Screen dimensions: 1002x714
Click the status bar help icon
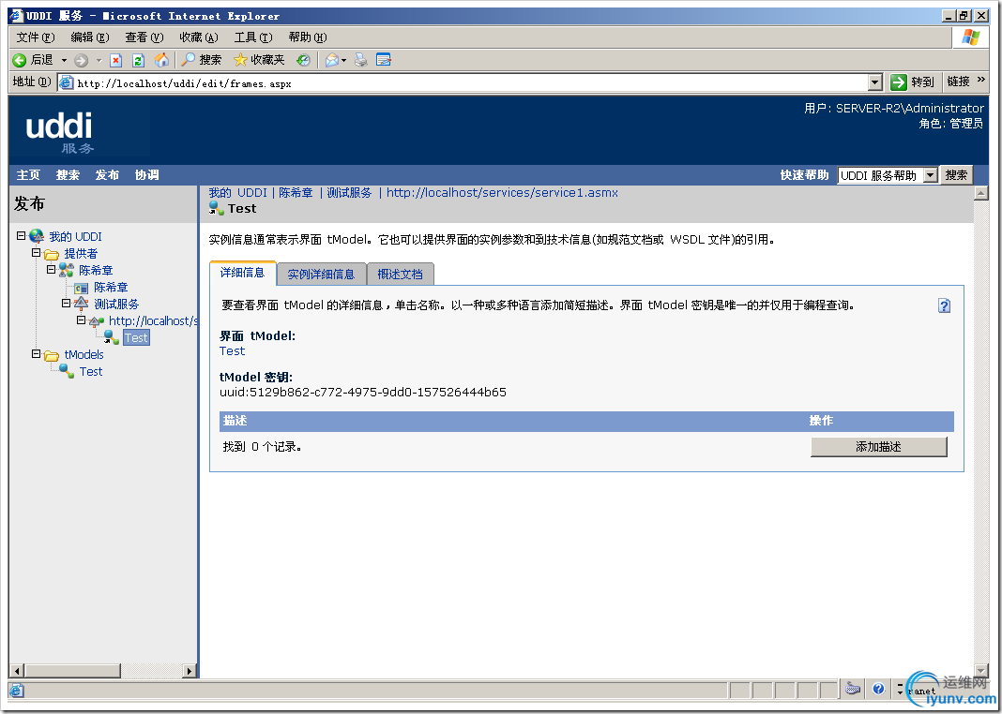tap(879, 689)
